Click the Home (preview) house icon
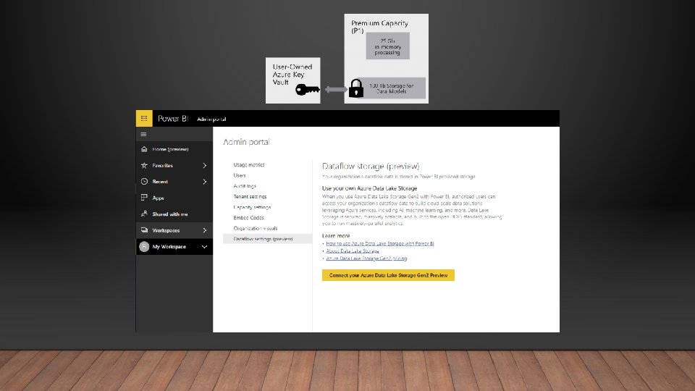The height and width of the screenshot is (391, 695). click(144, 149)
